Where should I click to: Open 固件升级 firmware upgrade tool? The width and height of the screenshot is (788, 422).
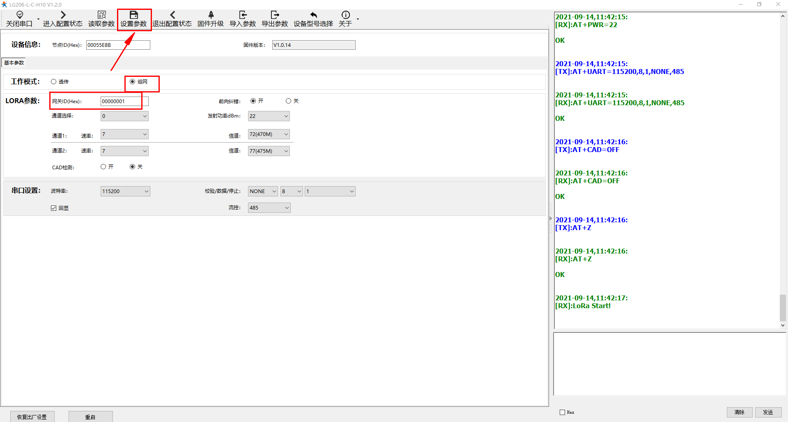(x=211, y=15)
